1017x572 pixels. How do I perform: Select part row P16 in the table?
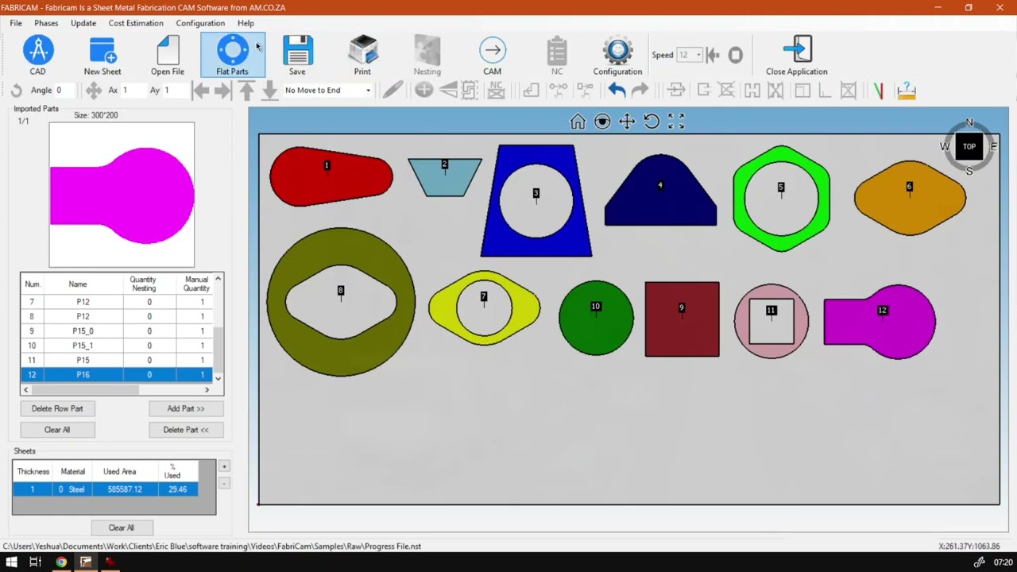(117, 375)
